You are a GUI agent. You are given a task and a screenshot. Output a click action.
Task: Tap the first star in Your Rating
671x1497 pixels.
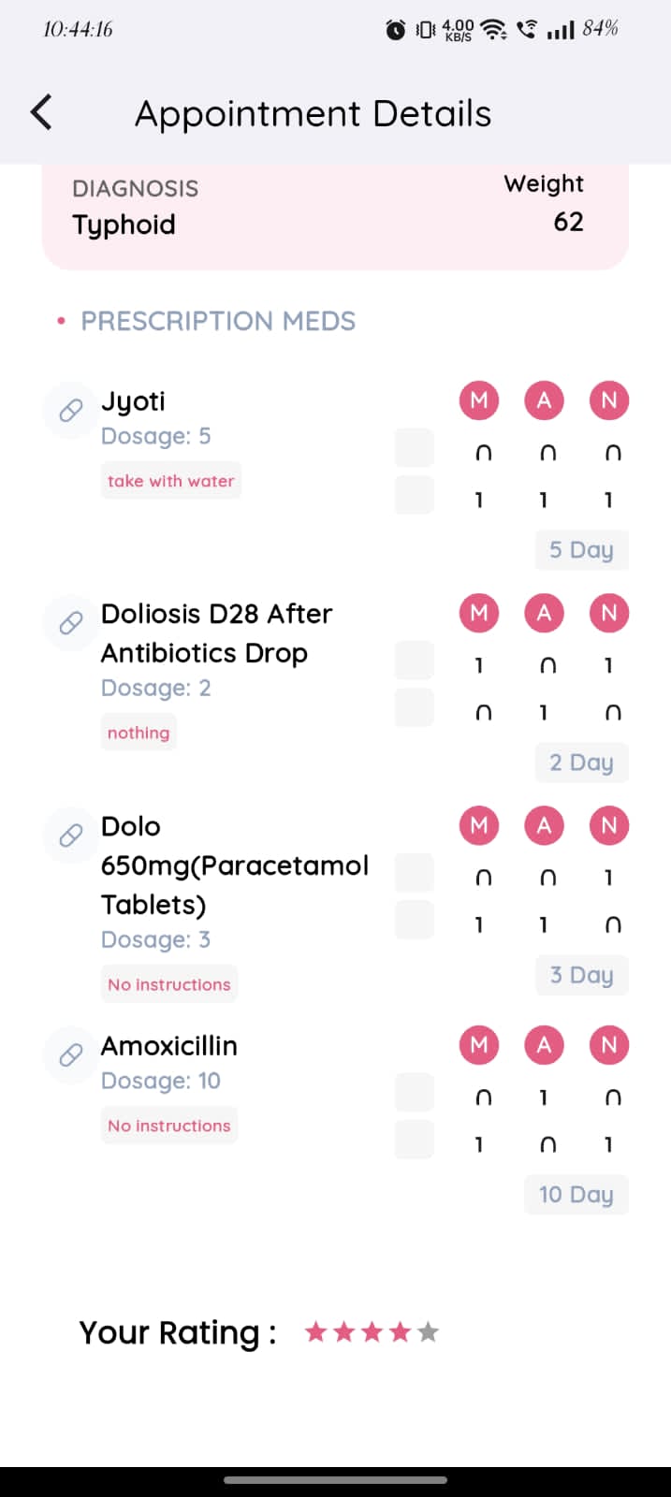click(x=316, y=1331)
